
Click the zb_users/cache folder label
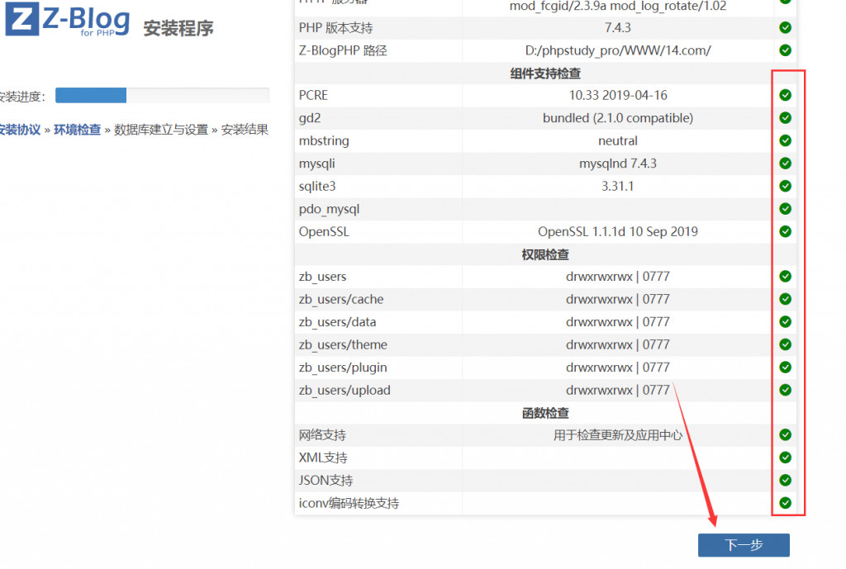(341, 299)
